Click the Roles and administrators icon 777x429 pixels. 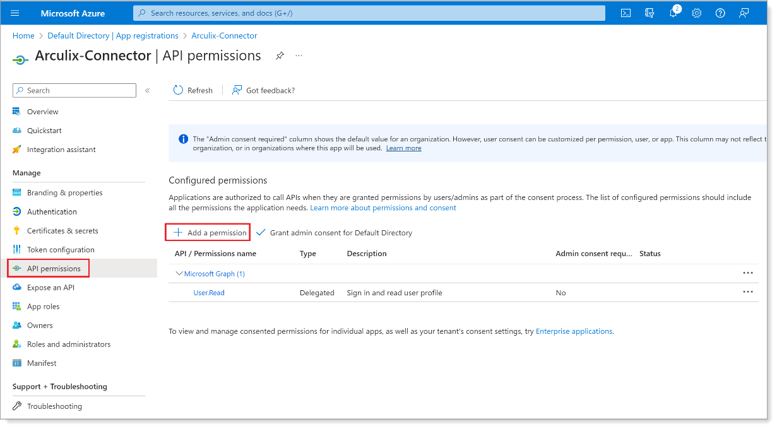[16, 344]
